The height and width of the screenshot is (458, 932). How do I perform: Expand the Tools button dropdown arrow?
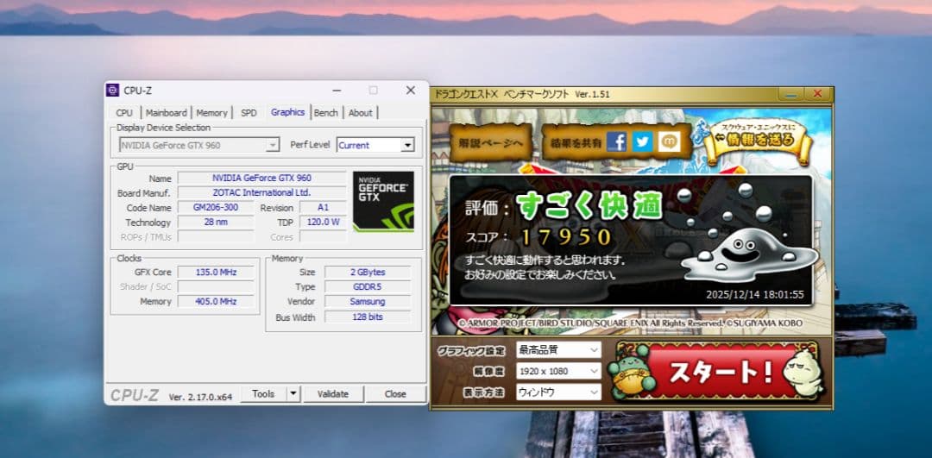click(293, 394)
